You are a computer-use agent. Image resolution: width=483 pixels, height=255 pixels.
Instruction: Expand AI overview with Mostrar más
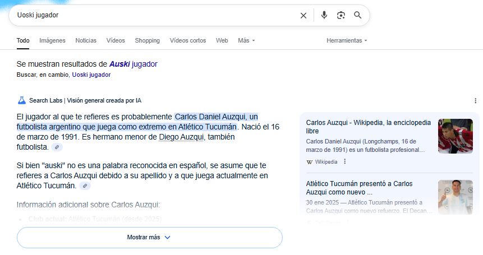149,238
